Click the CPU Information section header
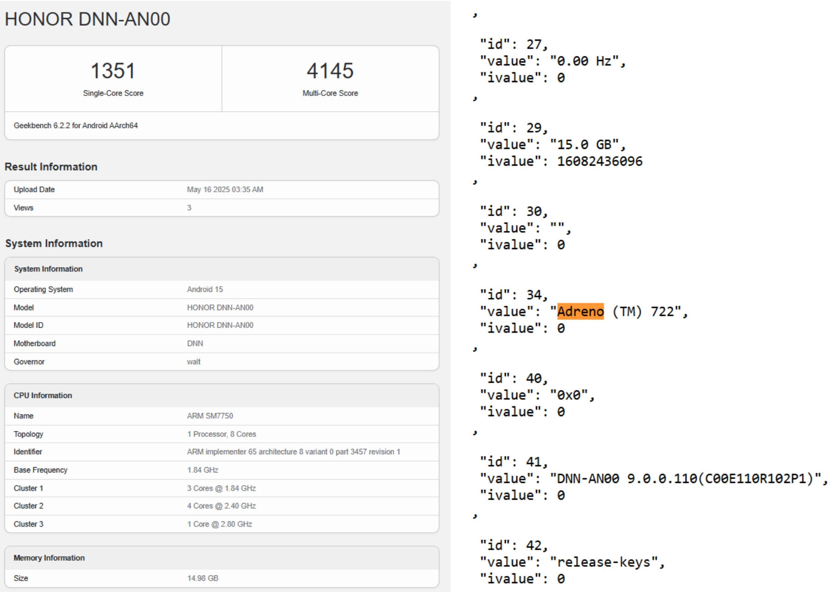 pos(222,396)
